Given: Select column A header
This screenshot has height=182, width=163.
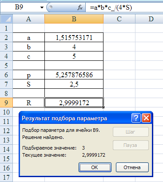Looking at the screenshot, I should click(x=28, y=19).
